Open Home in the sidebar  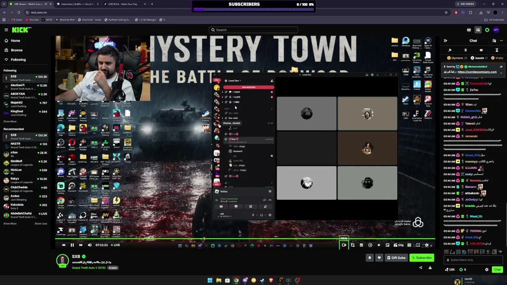click(15, 41)
